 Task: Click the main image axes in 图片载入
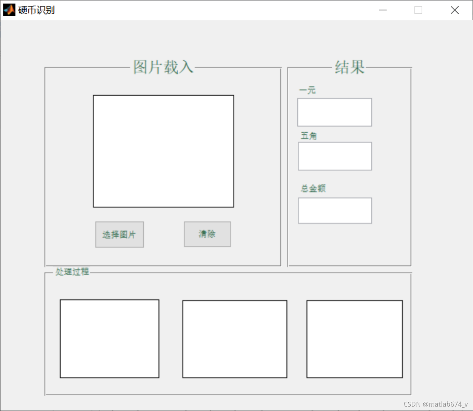click(164, 151)
